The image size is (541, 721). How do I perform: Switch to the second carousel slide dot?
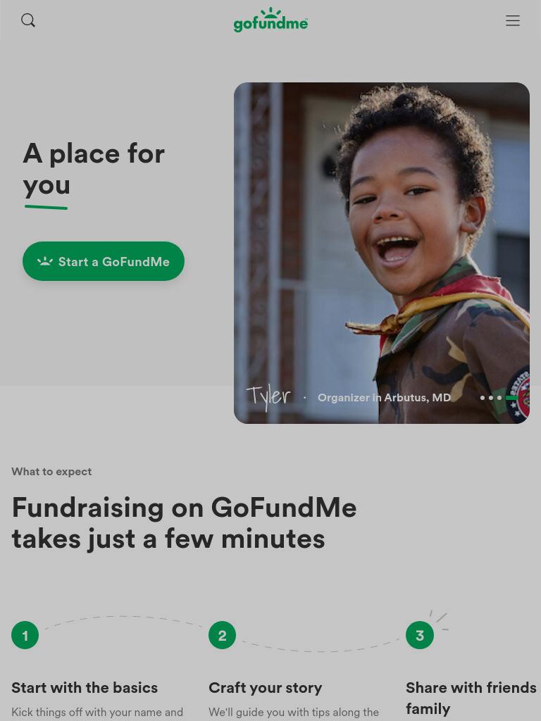(491, 398)
